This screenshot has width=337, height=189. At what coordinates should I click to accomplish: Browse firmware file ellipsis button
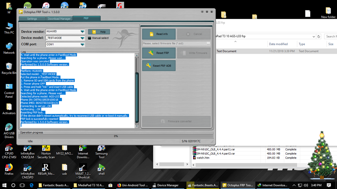209,44
